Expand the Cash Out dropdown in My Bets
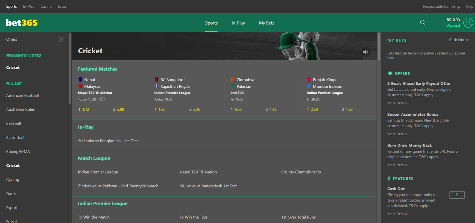The image size is (475, 223). click(459, 40)
